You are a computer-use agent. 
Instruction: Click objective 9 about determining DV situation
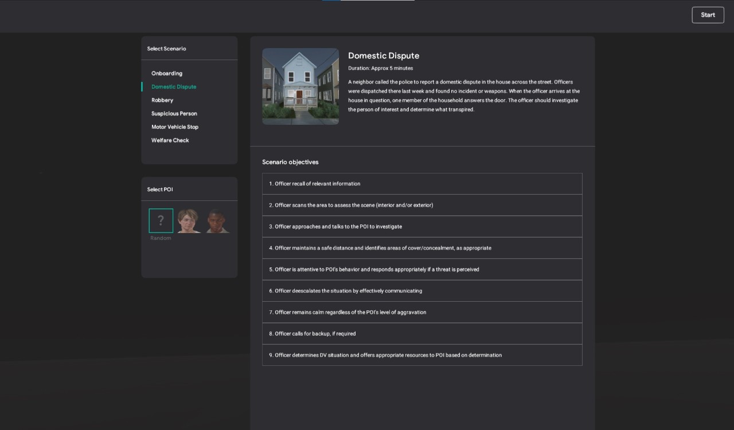422,355
